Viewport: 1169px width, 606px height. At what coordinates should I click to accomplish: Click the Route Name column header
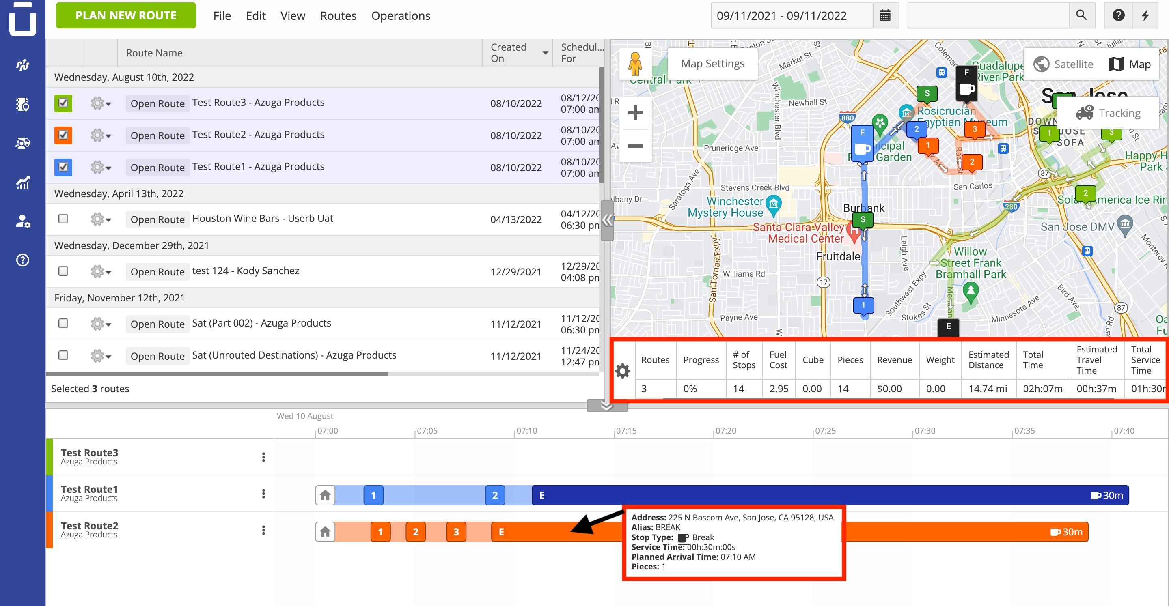pyautogui.click(x=300, y=53)
